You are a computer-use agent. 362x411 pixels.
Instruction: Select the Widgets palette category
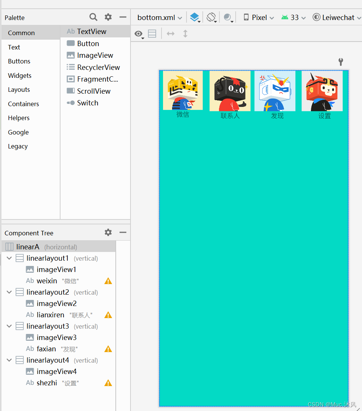click(x=31, y=76)
